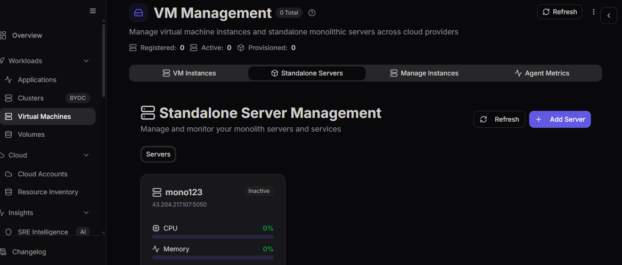The image size is (622, 265).
Task: Click the SRE Intelligence shield icon
Action: [8, 232]
